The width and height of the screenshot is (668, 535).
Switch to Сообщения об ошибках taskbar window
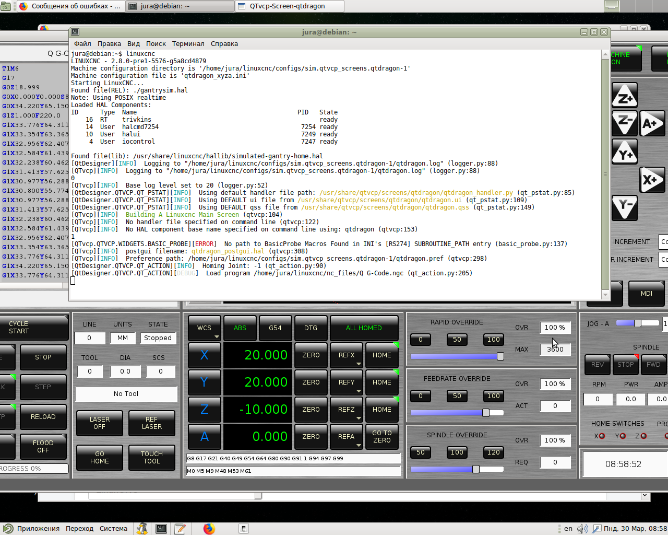coord(70,6)
